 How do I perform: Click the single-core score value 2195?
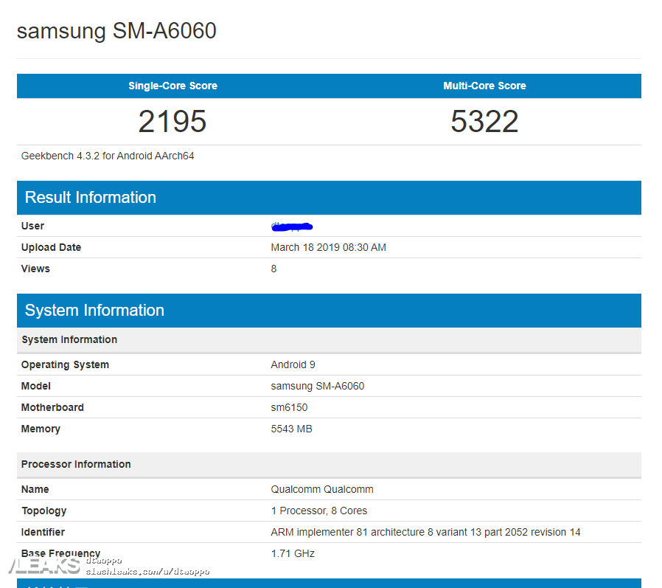(x=173, y=122)
